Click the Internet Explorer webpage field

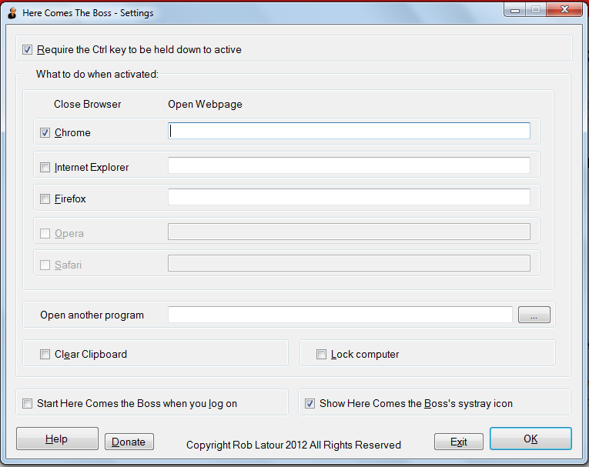tap(349, 165)
